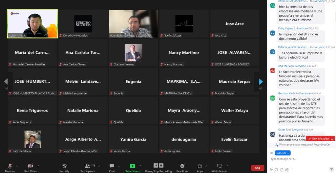
Task: Click the Reactions smiley icon
Action: click(182, 166)
